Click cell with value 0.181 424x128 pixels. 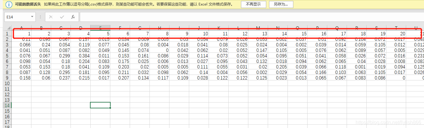click(x=80, y=72)
